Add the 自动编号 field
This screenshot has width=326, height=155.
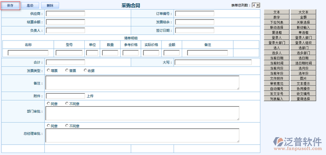point(277,88)
